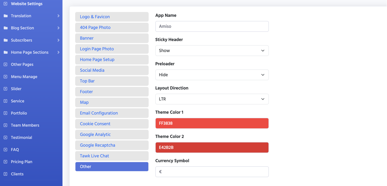Click the Pricing Plan sidebar icon
The image size is (387, 186).
pos(5,162)
